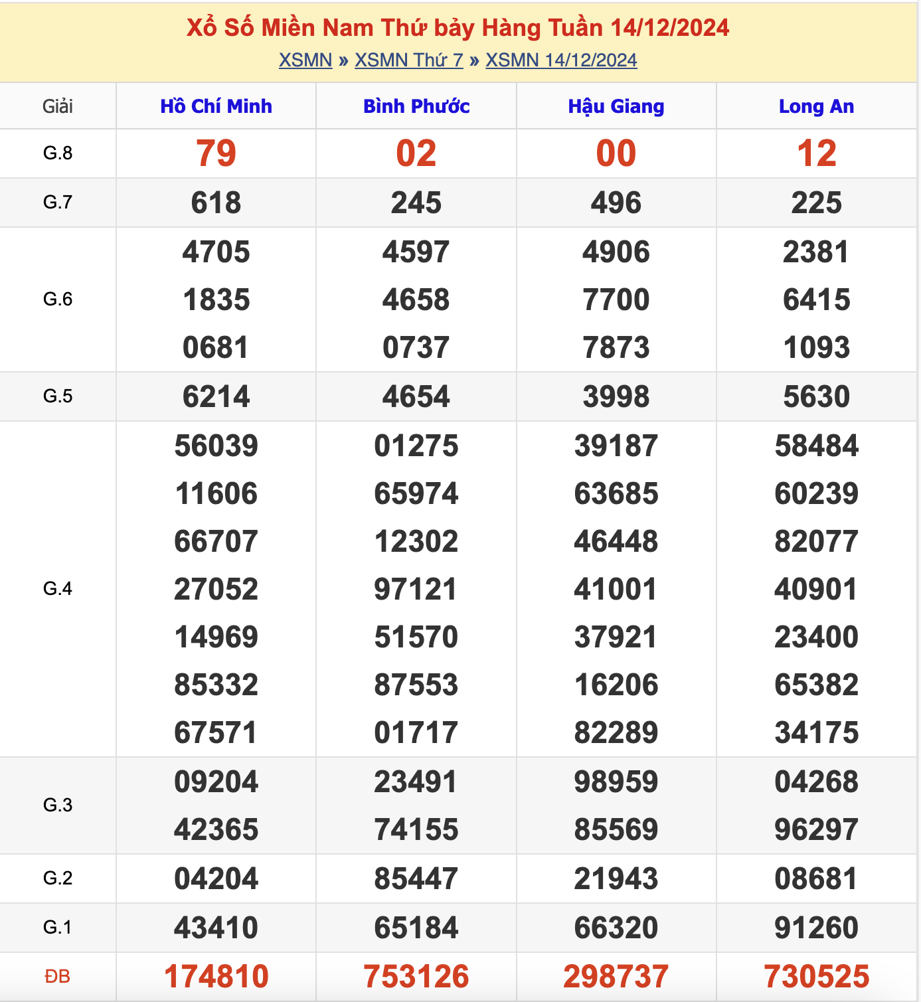Select G.4 number 23400

817,637
